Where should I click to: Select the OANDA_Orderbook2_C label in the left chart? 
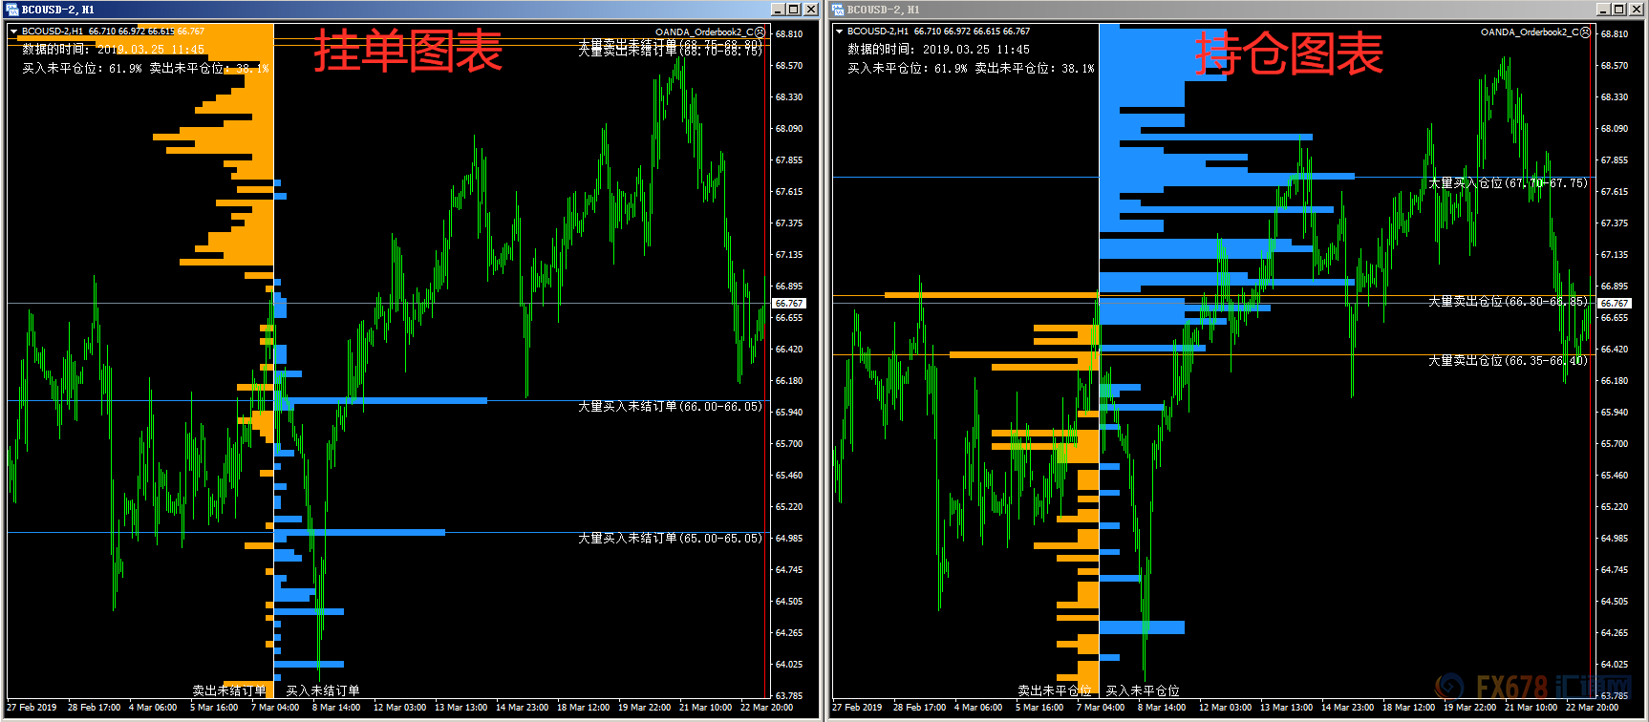(704, 32)
